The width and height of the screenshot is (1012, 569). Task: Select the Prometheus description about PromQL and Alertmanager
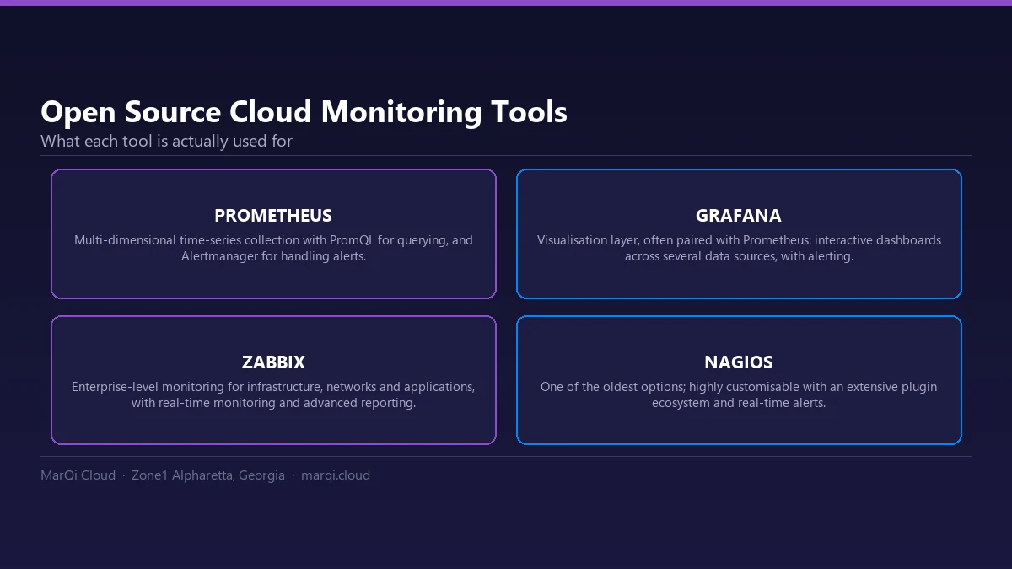[273, 248]
